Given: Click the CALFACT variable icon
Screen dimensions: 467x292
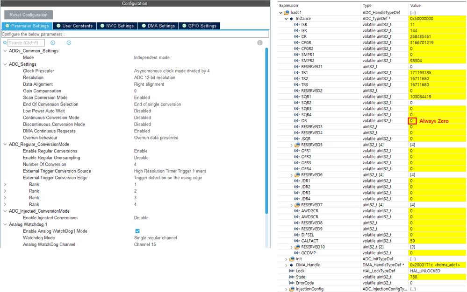Looking at the screenshot, I should [297, 241].
